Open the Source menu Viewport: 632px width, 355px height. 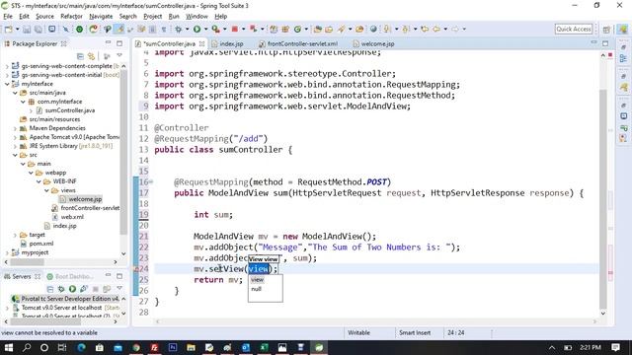[x=44, y=16]
